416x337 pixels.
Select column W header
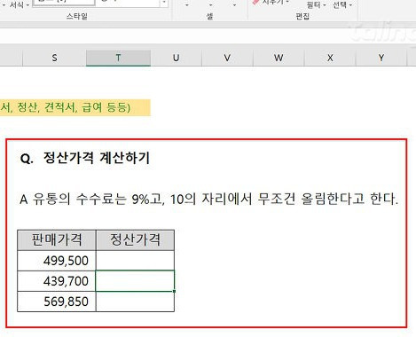(279, 58)
